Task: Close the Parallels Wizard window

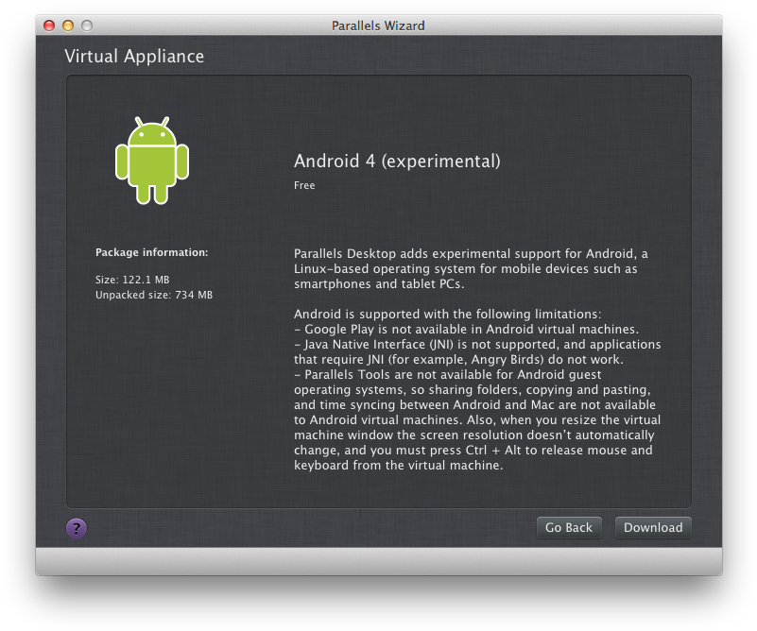Action: [x=49, y=26]
